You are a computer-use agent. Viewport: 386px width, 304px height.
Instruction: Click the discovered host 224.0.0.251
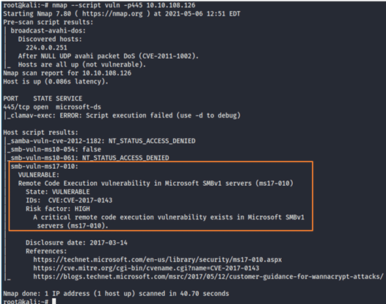click(x=46, y=48)
